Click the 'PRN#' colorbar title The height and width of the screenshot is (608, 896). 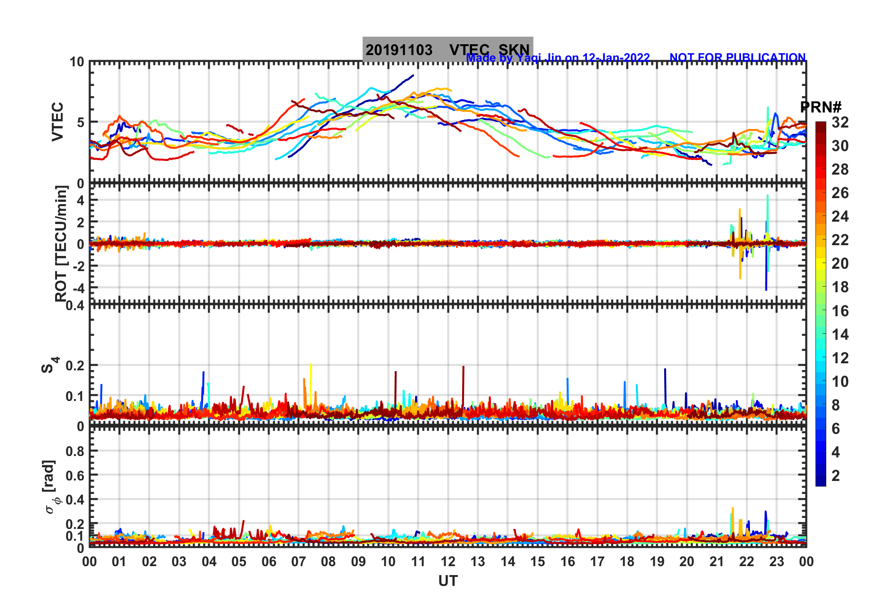click(821, 107)
